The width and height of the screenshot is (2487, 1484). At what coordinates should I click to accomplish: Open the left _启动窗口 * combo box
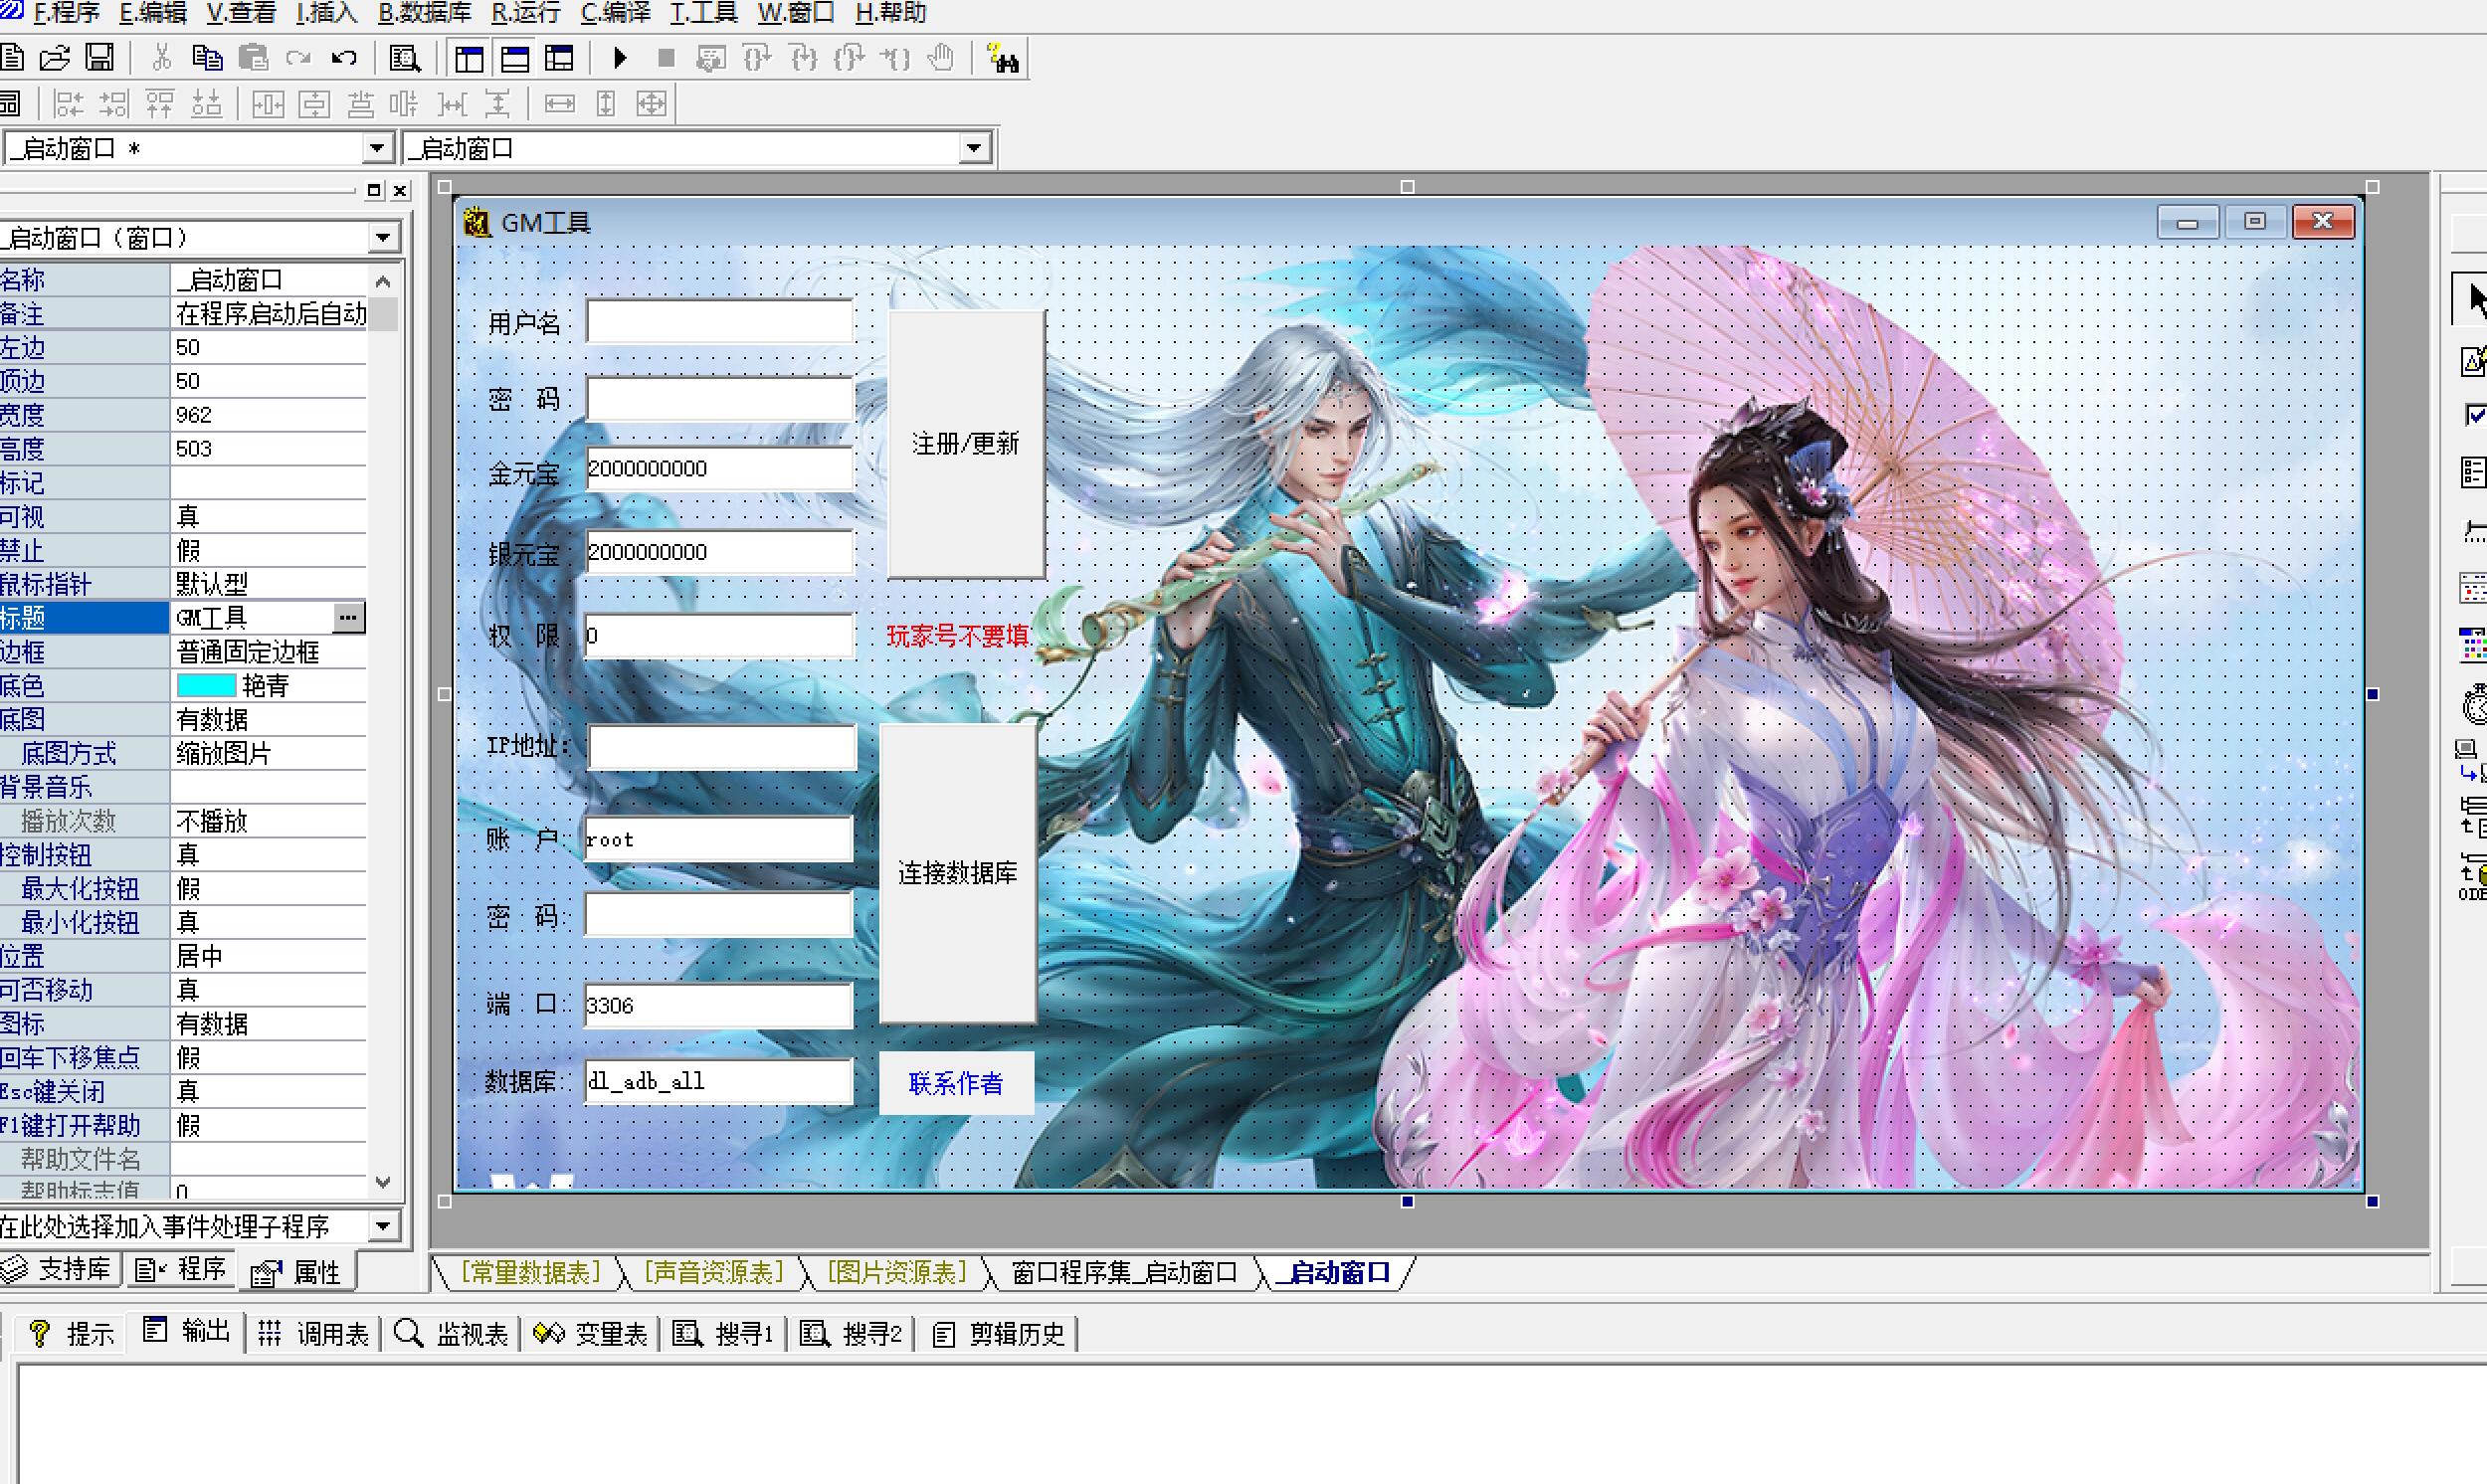376,149
